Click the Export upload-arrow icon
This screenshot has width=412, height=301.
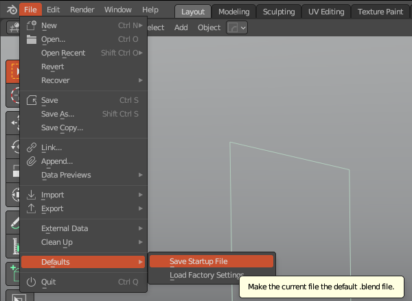click(x=32, y=208)
